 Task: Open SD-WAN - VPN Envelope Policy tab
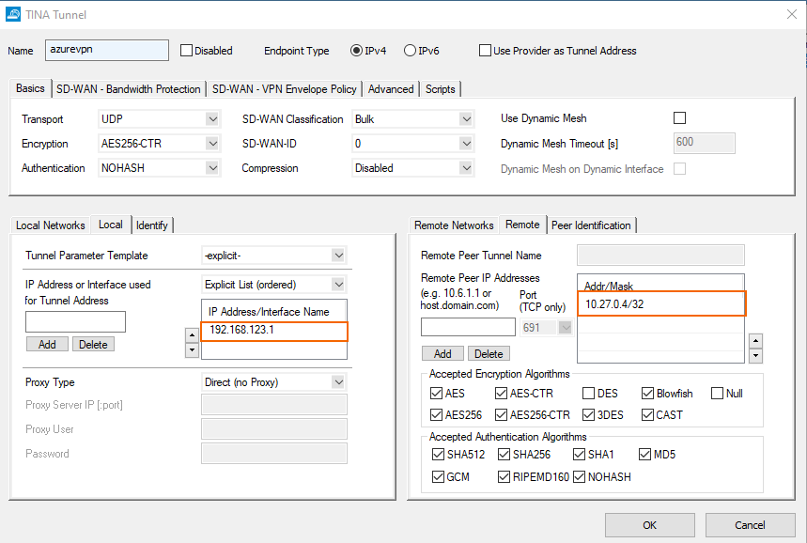[x=284, y=89]
